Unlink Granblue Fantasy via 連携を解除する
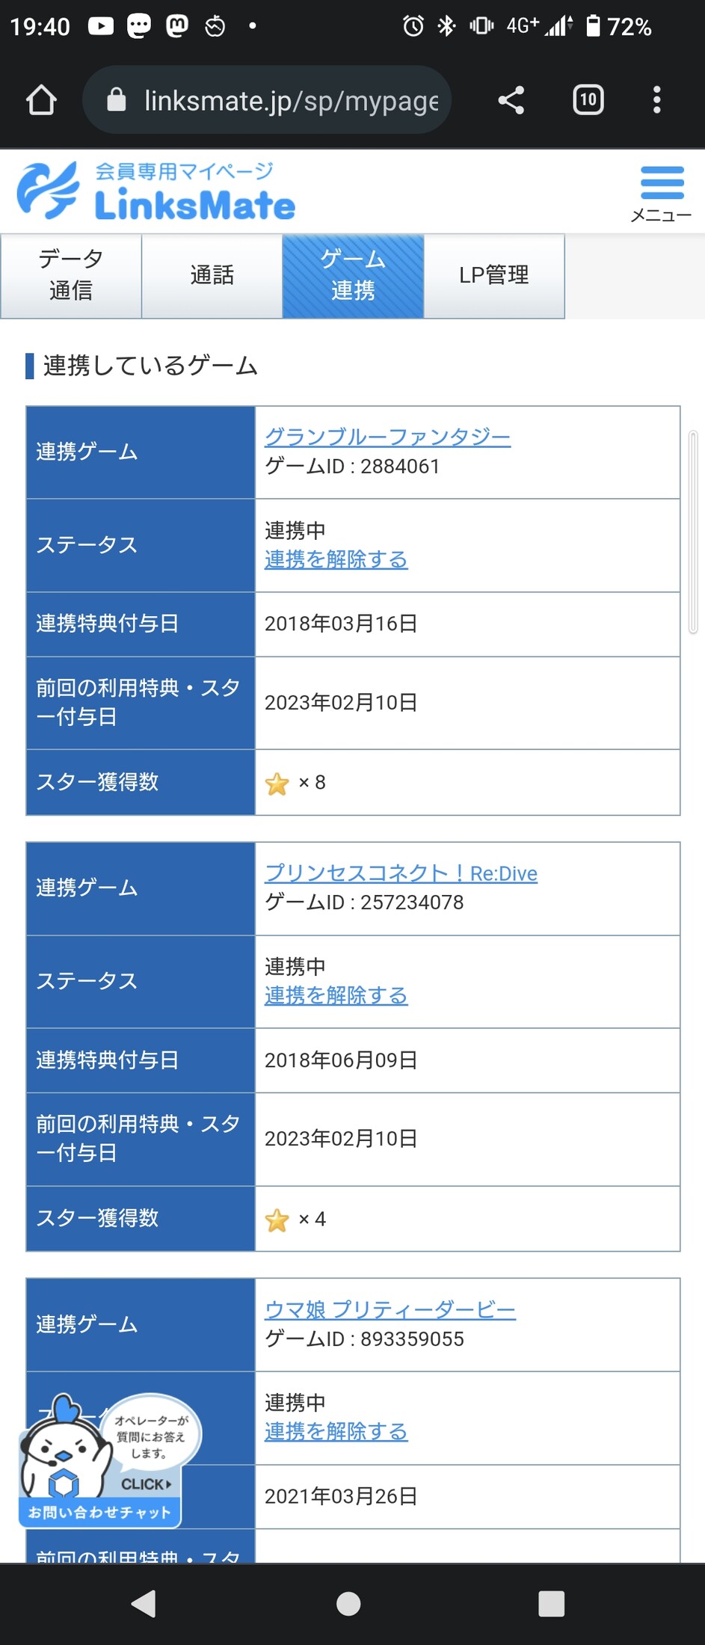 [x=336, y=559]
